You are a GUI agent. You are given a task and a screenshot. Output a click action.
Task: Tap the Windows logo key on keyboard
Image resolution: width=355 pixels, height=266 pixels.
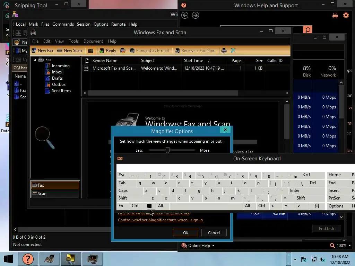pyautogui.click(x=149, y=206)
